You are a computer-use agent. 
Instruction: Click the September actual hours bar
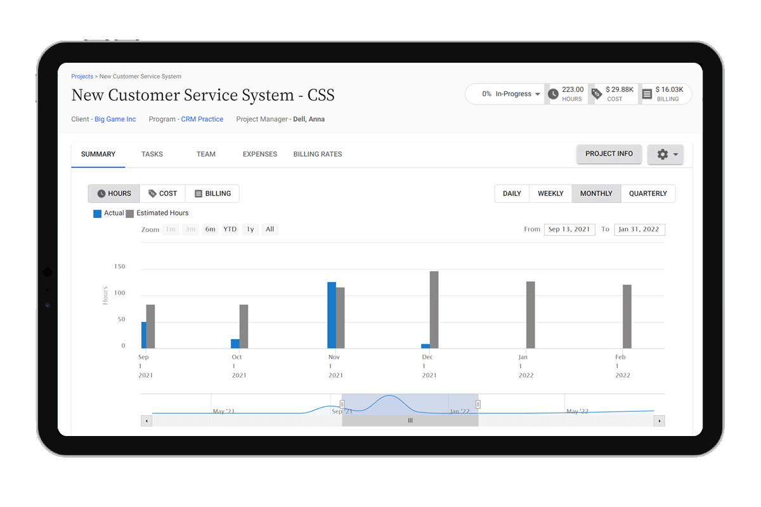pos(144,335)
